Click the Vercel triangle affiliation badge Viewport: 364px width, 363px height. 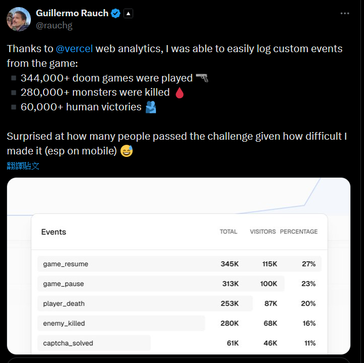[x=128, y=14]
